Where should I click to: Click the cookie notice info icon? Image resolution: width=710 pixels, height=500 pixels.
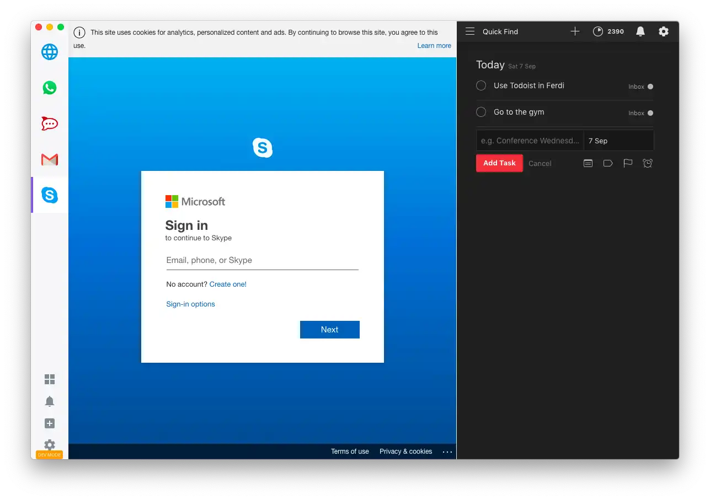(x=79, y=33)
